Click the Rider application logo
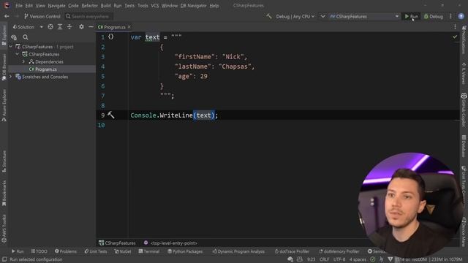The image size is (468, 263). pyautogui.click(x=6, y=5)
